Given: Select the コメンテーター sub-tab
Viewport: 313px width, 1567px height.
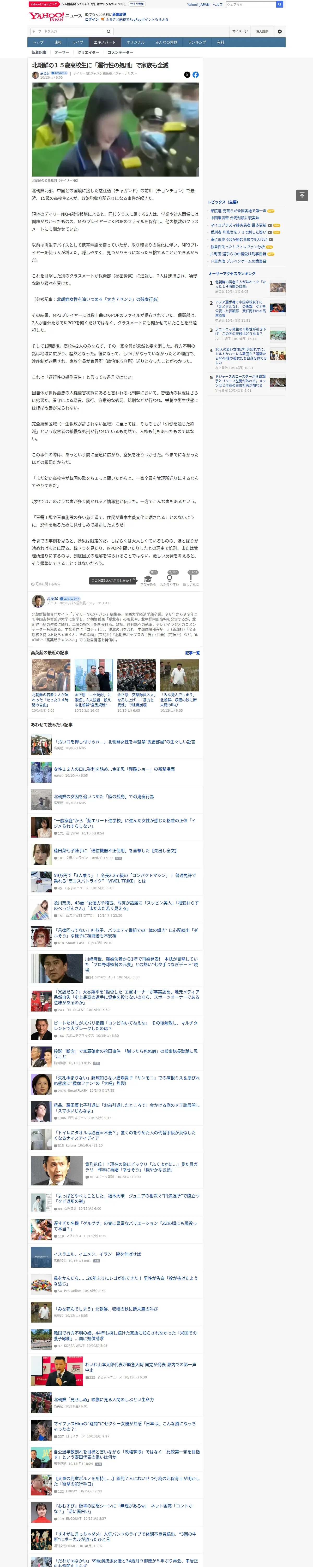Looking at the screenshot, I should pos(120,52).
